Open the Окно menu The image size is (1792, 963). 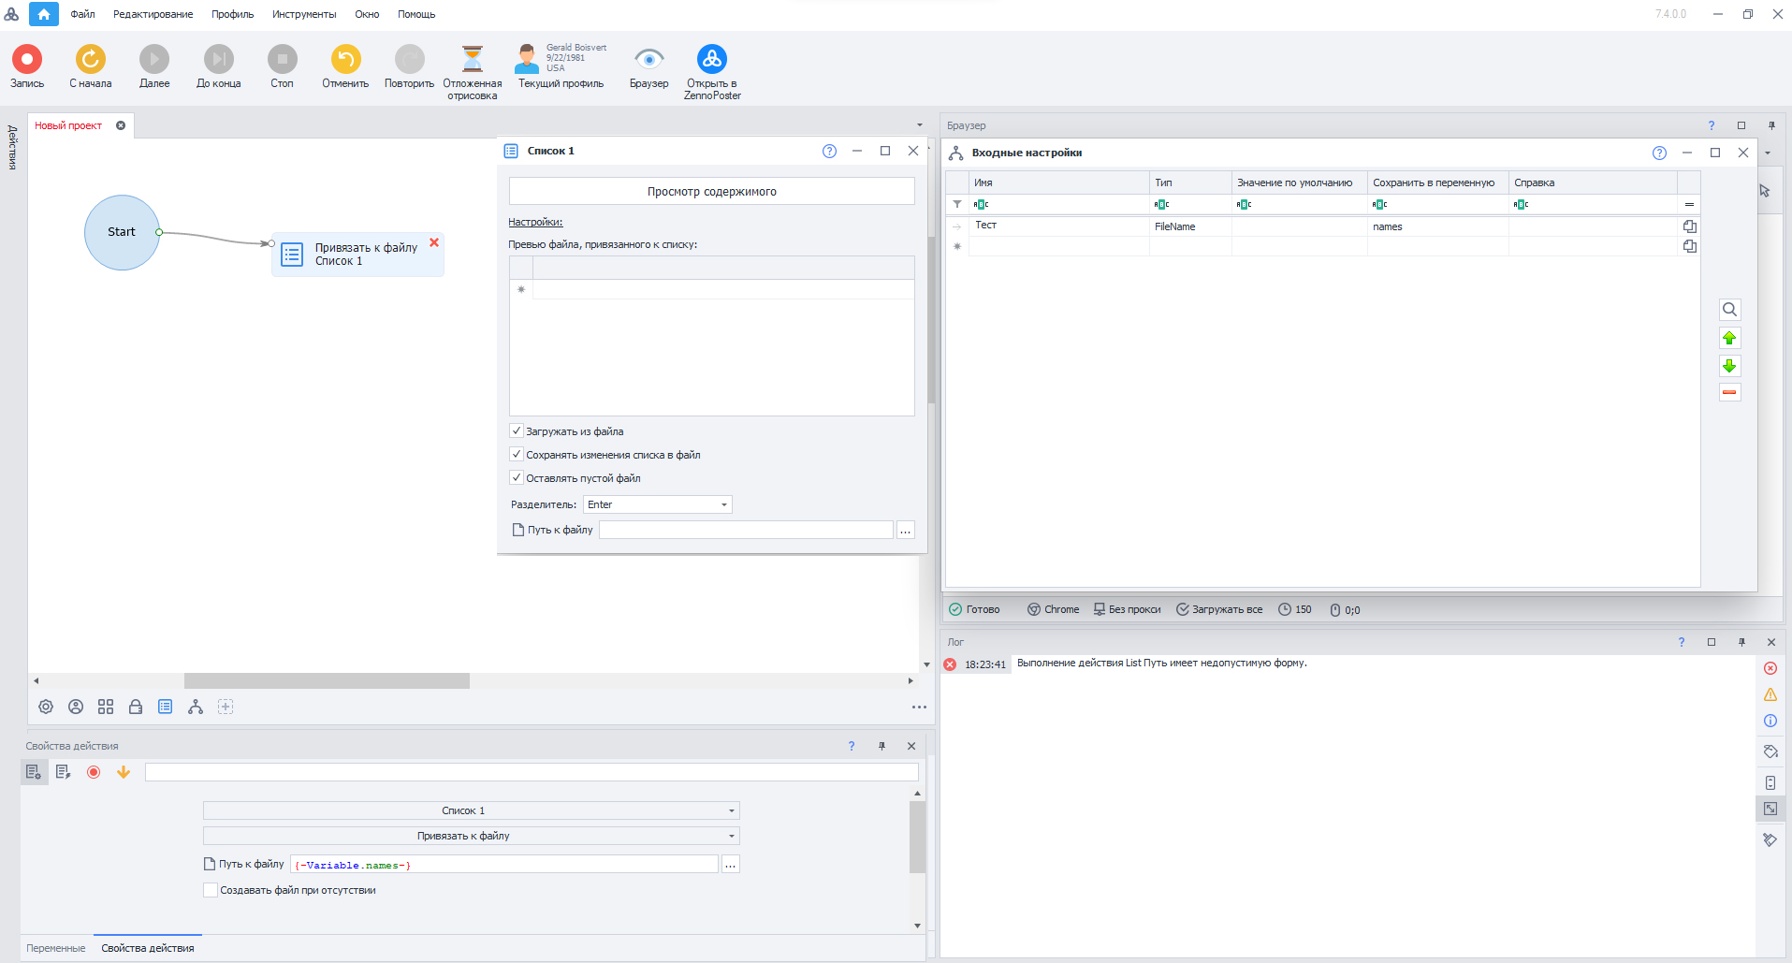(x=367, y=14)
